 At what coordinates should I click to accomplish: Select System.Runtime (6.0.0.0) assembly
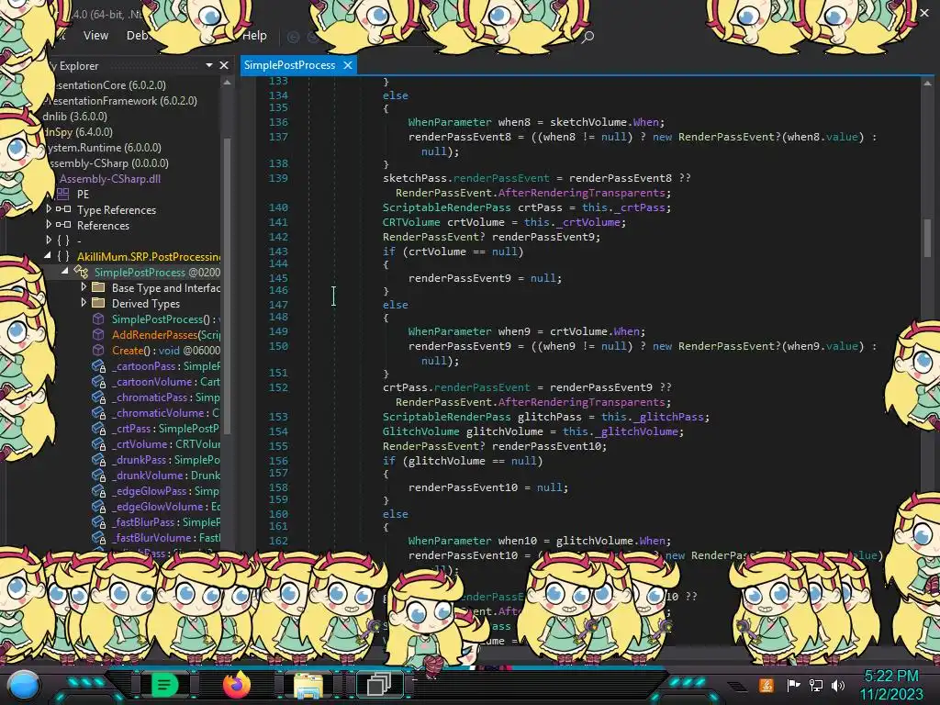point(105,148)
